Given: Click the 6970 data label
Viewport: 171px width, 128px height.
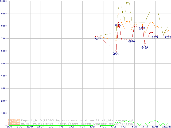Looking at the screenshot, I should [x=131, y=42].
